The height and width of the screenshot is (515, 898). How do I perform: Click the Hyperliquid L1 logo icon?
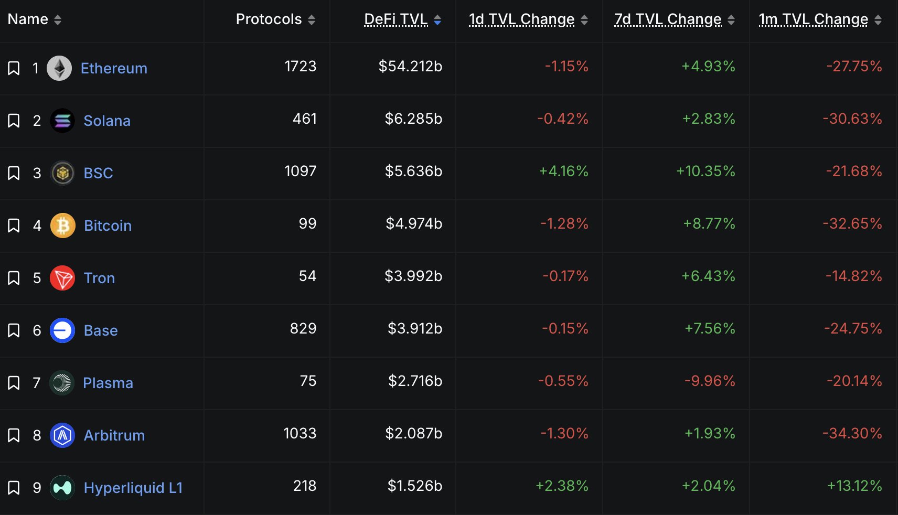point(62,488)
